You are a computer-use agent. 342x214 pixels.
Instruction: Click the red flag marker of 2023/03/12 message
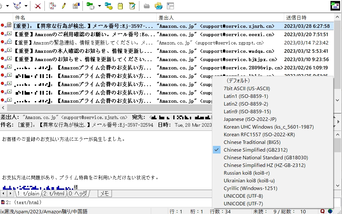(2, 50)
